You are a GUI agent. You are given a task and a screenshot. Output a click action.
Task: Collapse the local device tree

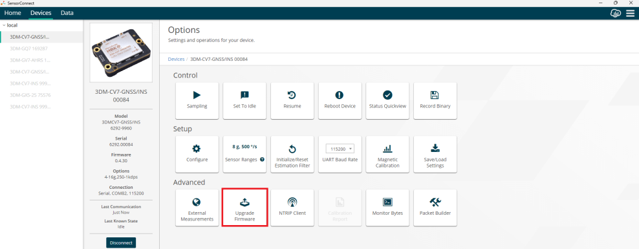[x=4, y=25]
